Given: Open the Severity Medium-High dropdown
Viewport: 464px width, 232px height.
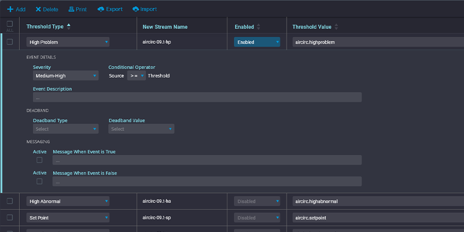Looking at the screenshot, I should [65, 76].
